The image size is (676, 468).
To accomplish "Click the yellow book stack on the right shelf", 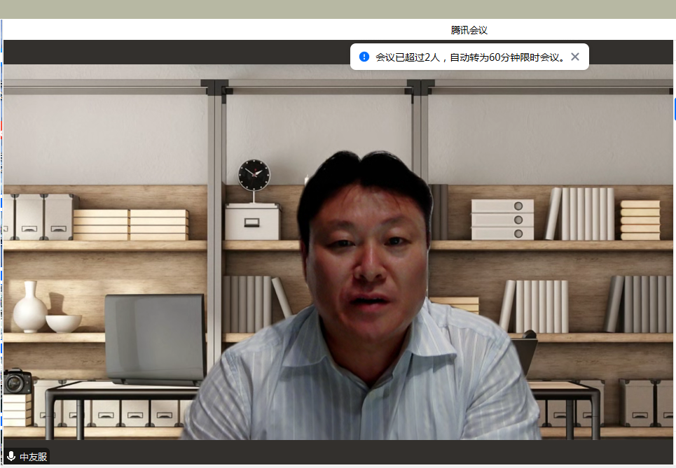I will [640, 220].
